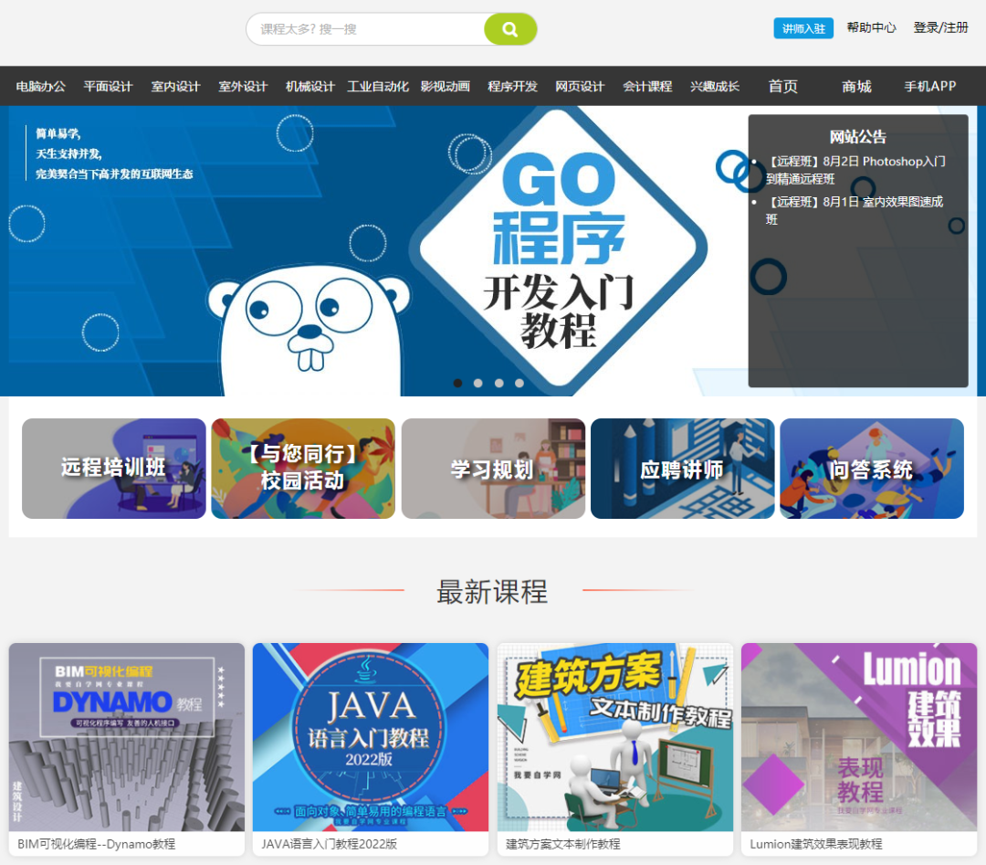Select the second carousel dot indicator
This screenshot has width=986, height=865.
[x=477, y=383]
